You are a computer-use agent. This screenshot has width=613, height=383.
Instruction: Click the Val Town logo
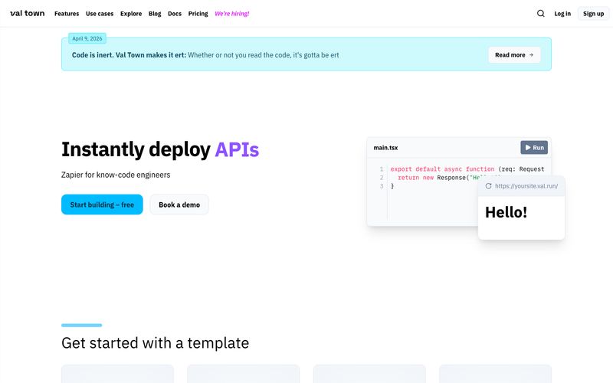[x=28, y=13]
